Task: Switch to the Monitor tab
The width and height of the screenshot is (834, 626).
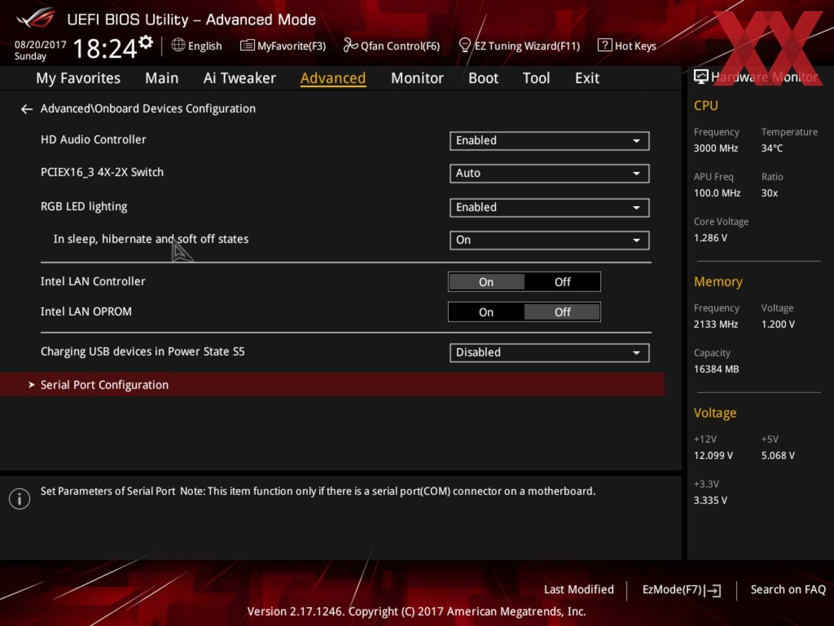Action: click(x=417, y=78)
